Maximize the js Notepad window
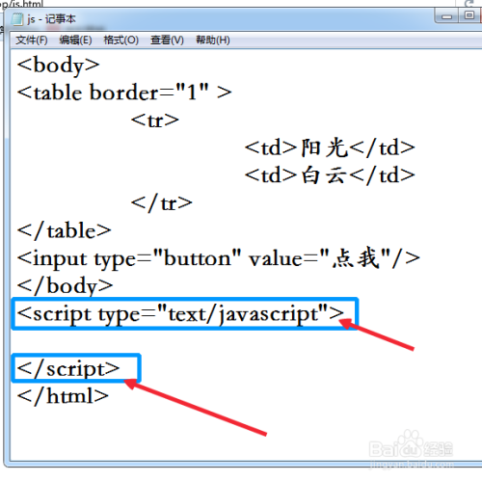482x481 pixels. click(x=469, y=15)
